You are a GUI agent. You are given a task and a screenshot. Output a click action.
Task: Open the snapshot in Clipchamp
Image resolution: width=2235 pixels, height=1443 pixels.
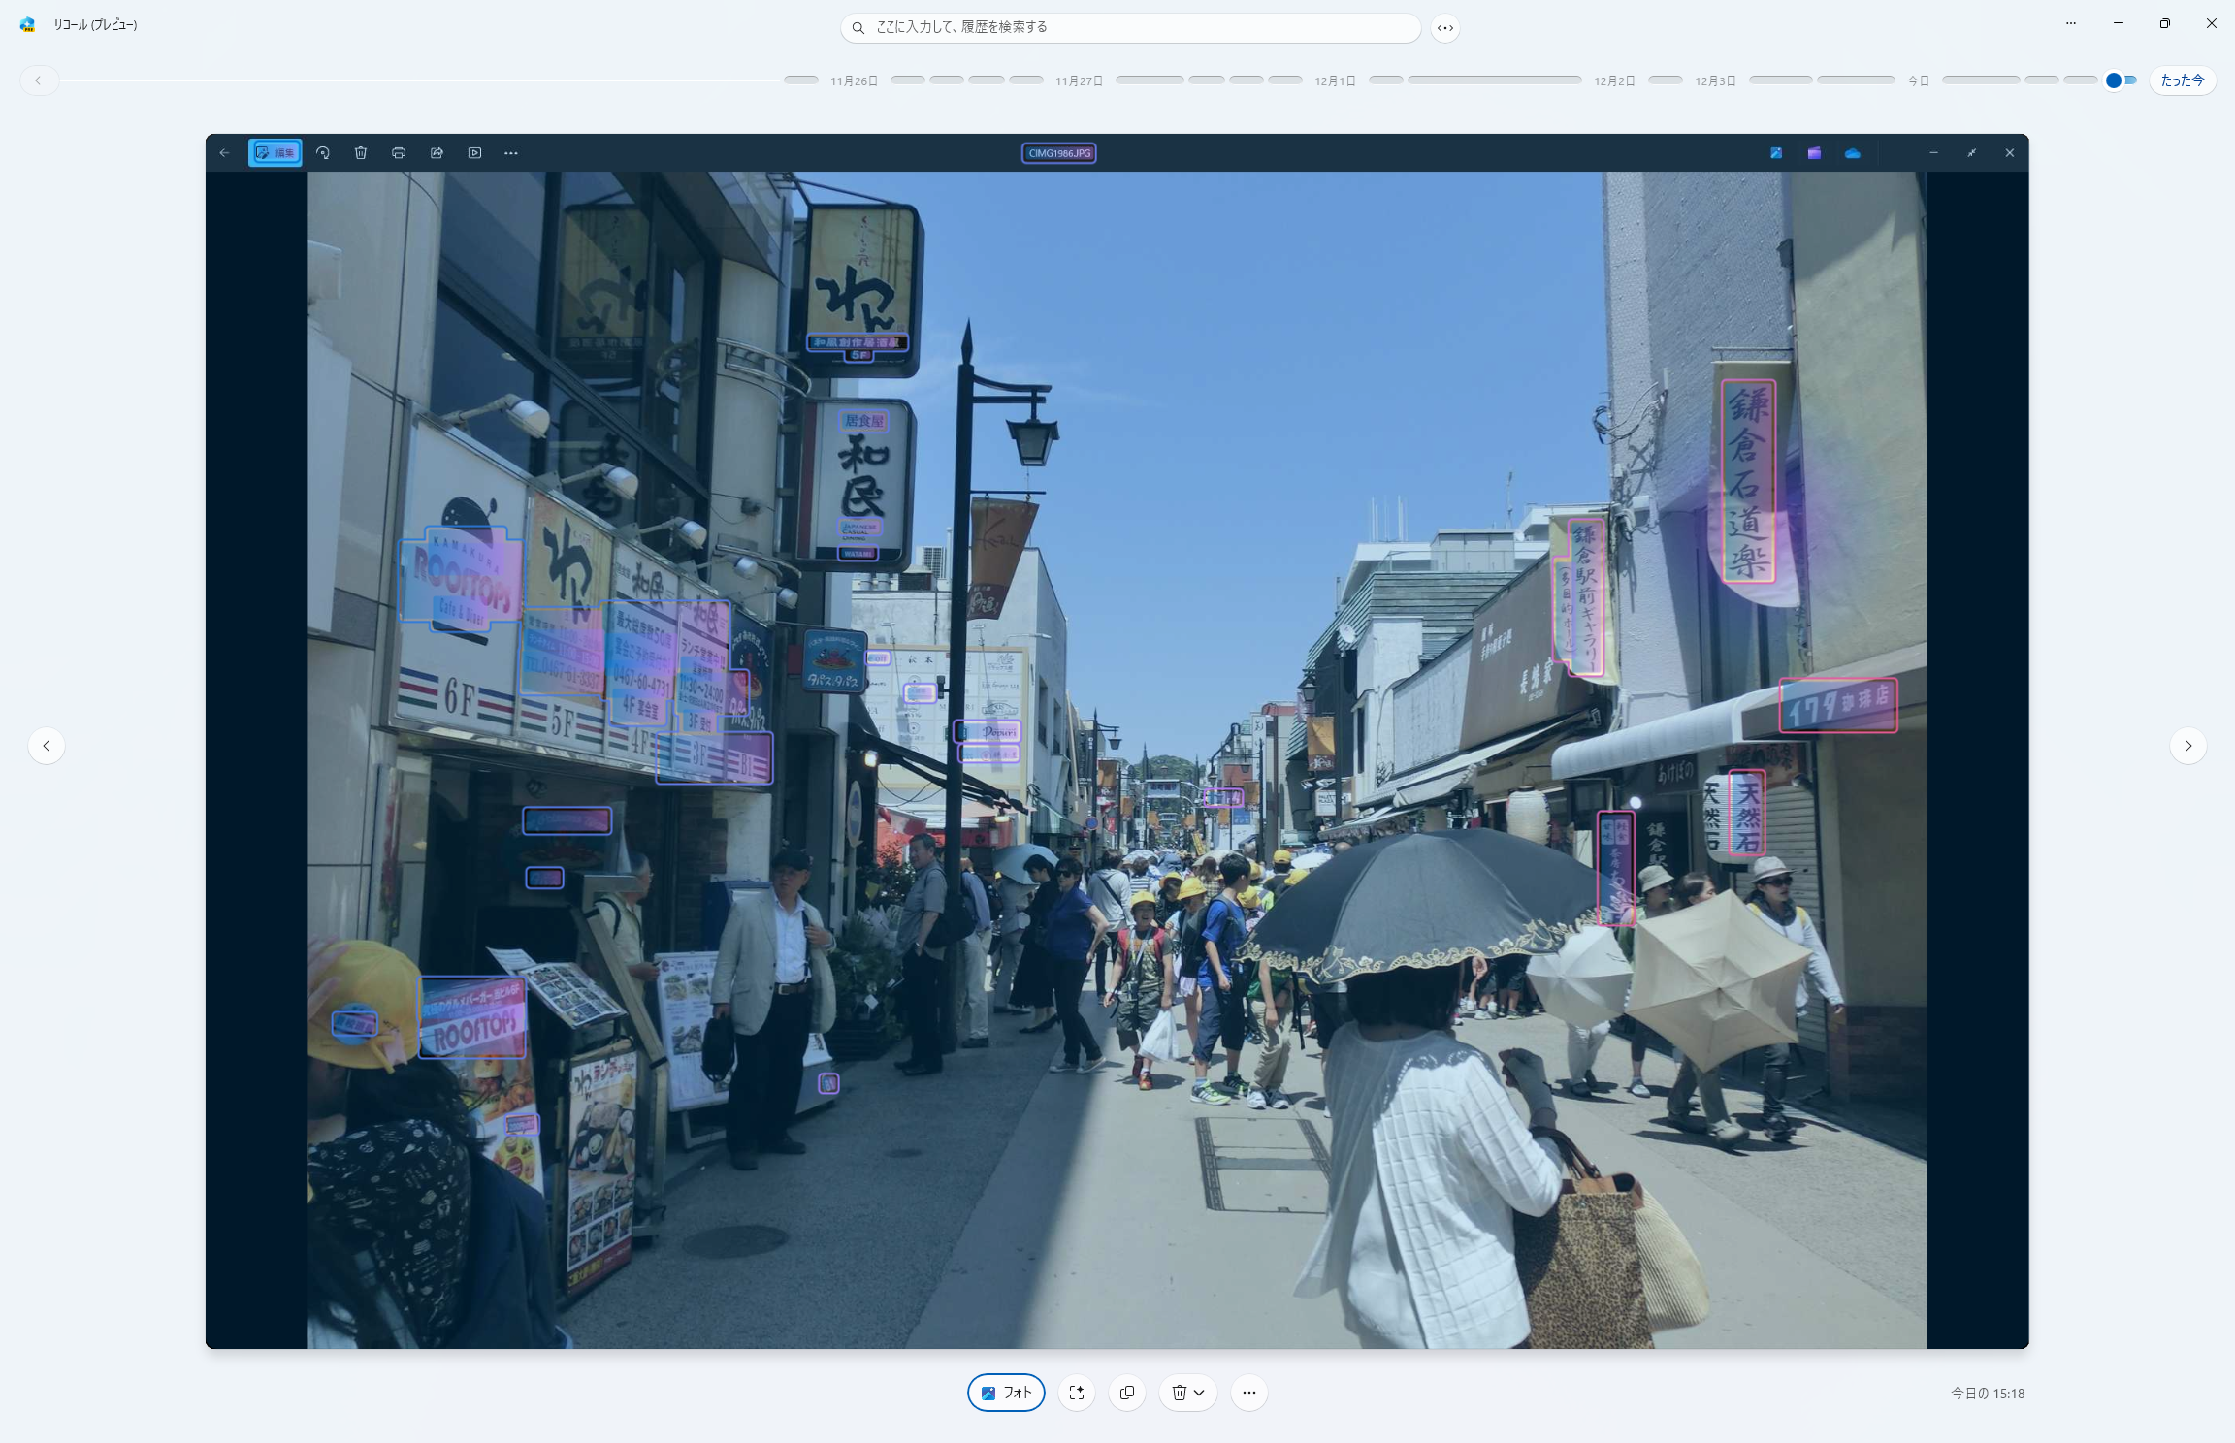[1813, 152]
